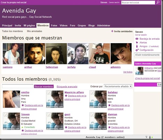Screen dimensions: 163x140
Task: Click the plus icon beside Invita amistades
Action: coord(112,31)
